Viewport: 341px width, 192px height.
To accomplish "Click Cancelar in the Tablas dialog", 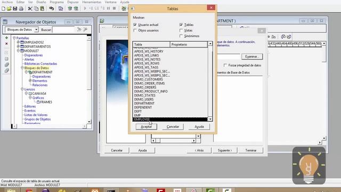I will pyautogui.click(x=173, y=127).
